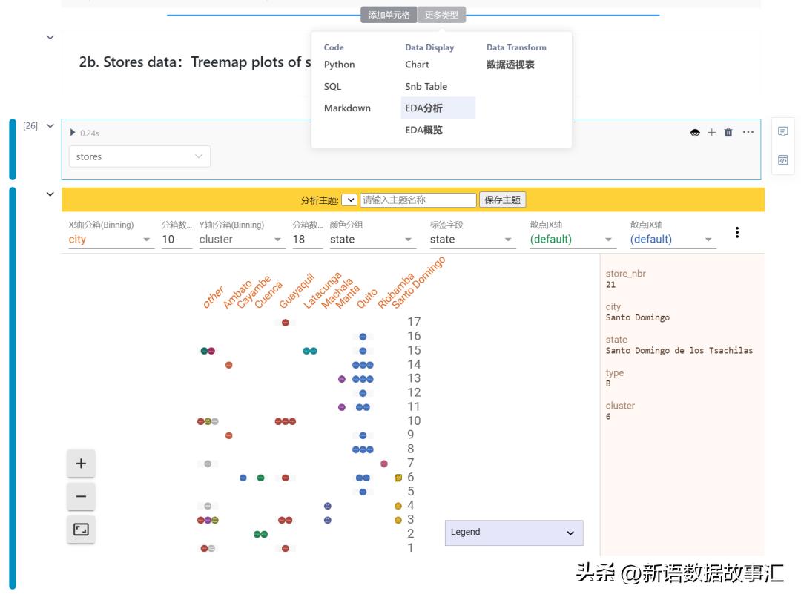Open cell options via the ellipsis icon

pyautogui.click(x=748, y=132)
